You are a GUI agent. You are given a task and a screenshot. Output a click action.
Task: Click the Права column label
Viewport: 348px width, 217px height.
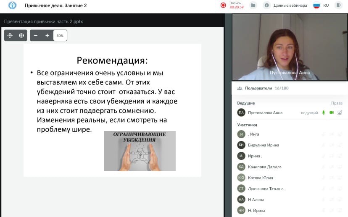point(337,103)
